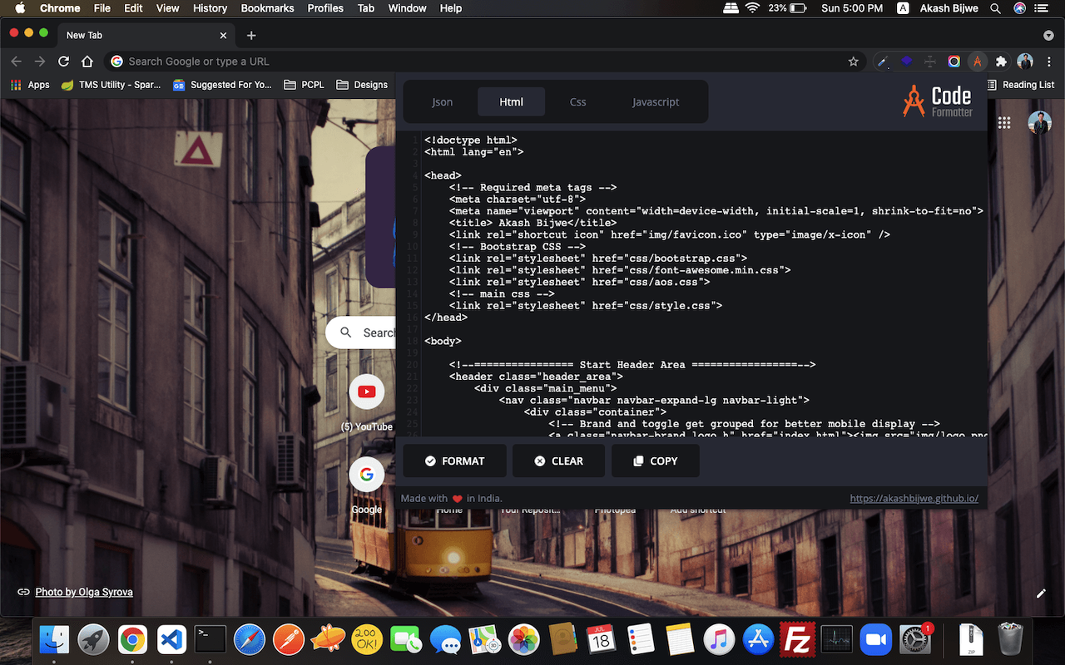
Task: Expand the PCPL bookmarks folder
Action: pyautogui.click(x=304, y=85)
